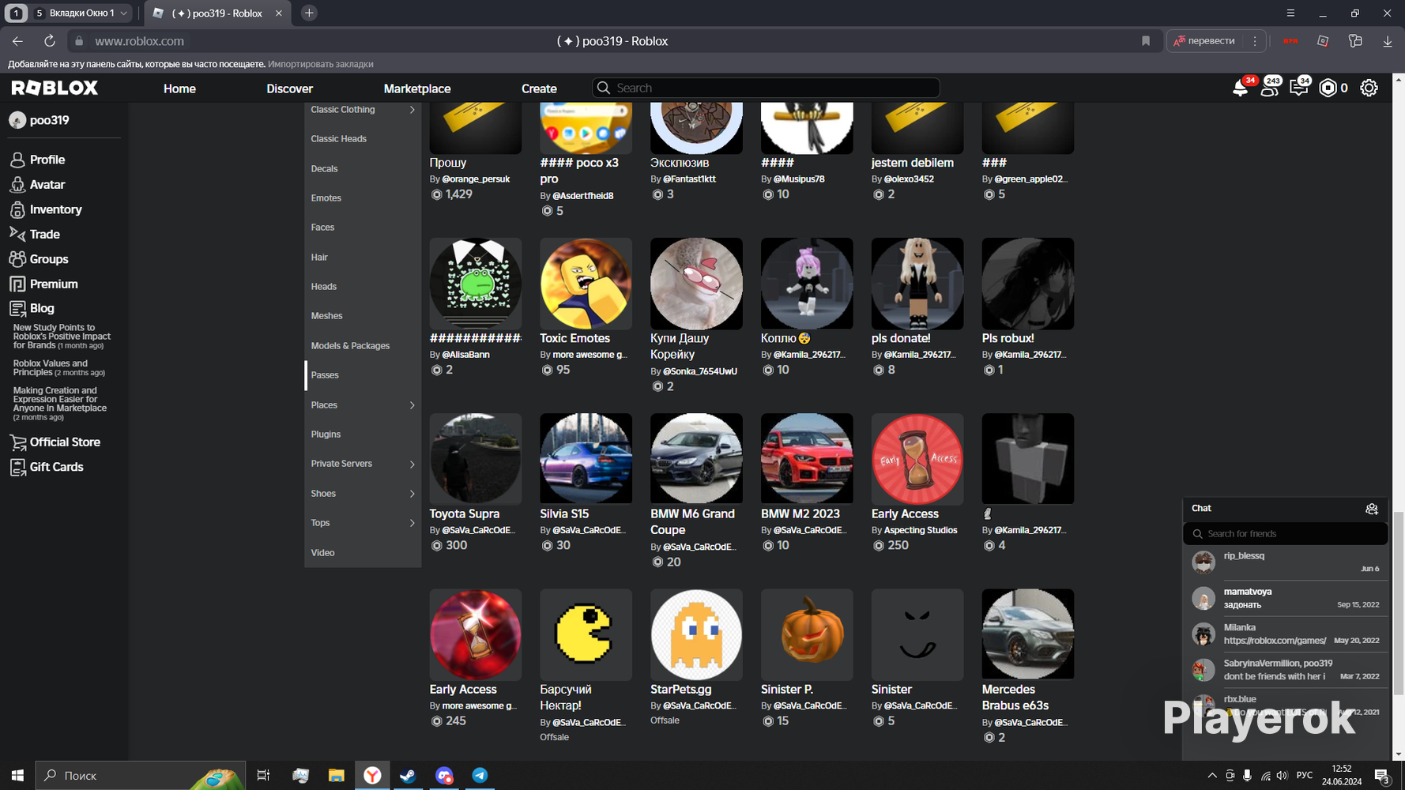1405x790 pixels.
Task: Open BMW M2 2023 pass thumbnail
Action: (x=807, y=458)
